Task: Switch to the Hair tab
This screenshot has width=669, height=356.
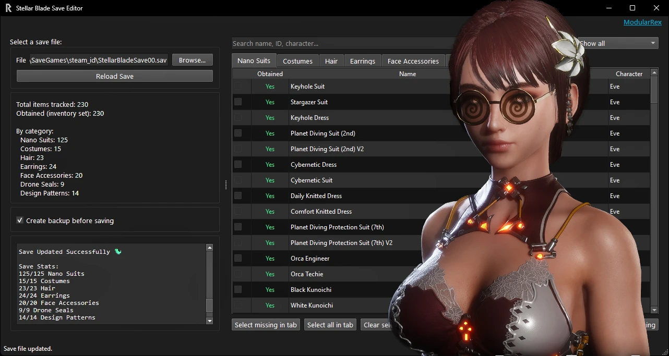Action: pos(331,61)
